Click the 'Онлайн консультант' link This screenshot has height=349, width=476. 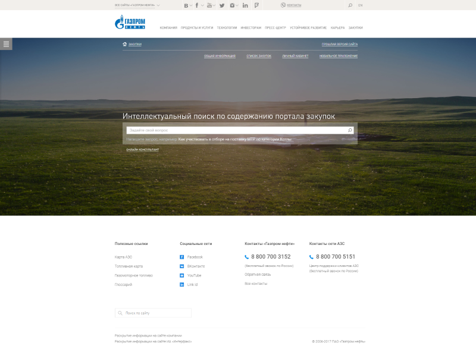click(x=142, y=150)
